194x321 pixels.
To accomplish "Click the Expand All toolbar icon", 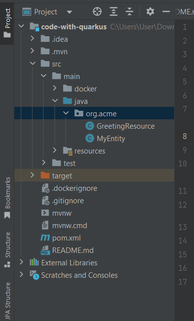I will pos(114,11).
